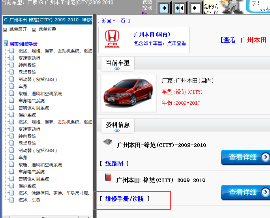The height and width of the screenshot is (218, 270).
Task: Click the 厂家:广州本田(国内) text
Action: (x=187, y=81)
